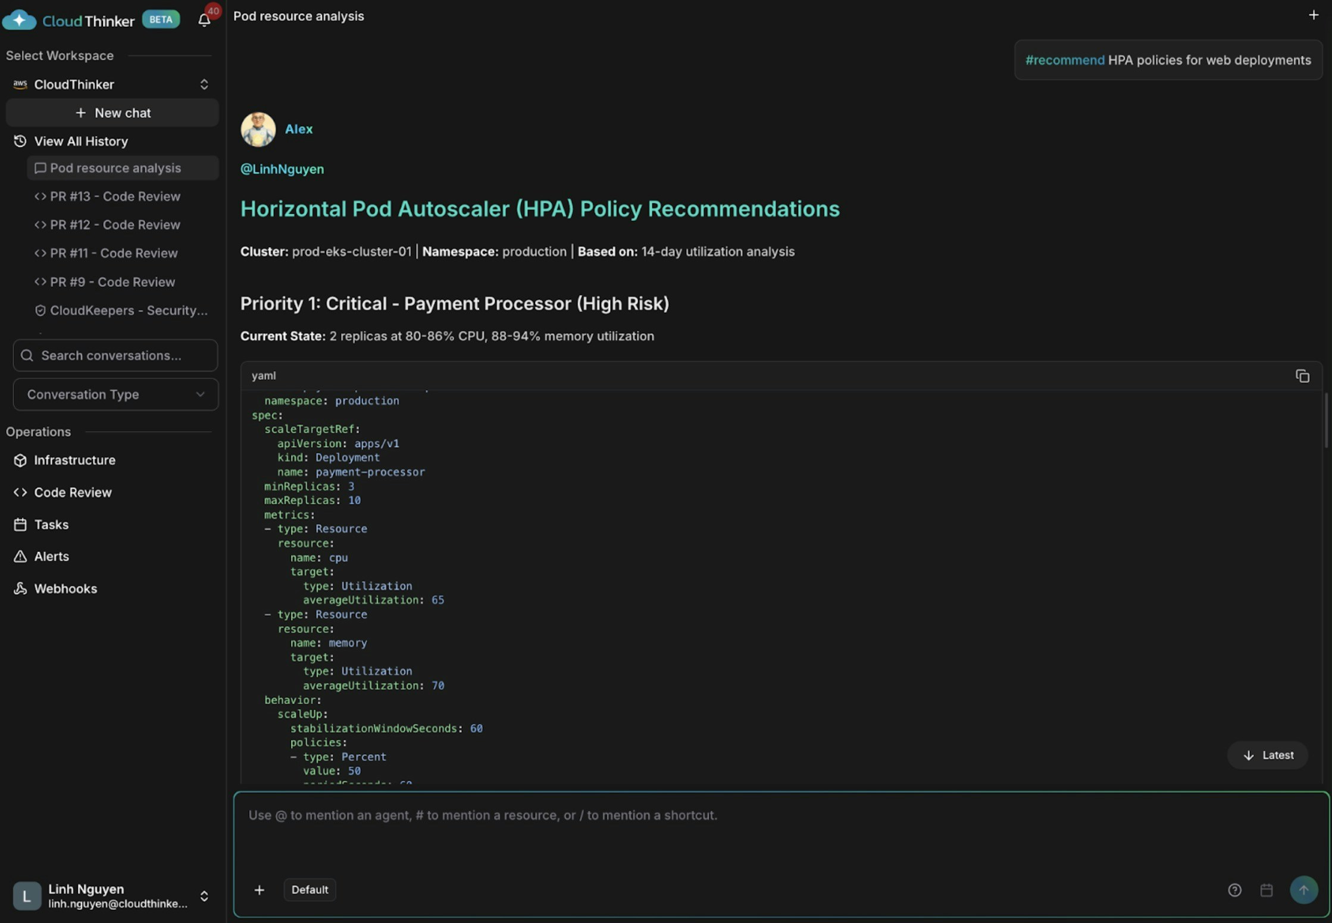Switch to the PR #13 - Code Review conversation
This screenshot has height=923, width=1332.
pyautogui.click(x=114, y=196)
